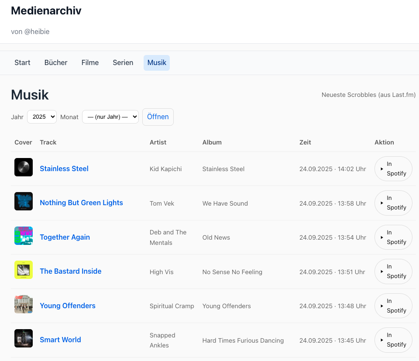Click the No Sense No Feeling cover
Screen dimensions: 419x361
coord(24,270)
